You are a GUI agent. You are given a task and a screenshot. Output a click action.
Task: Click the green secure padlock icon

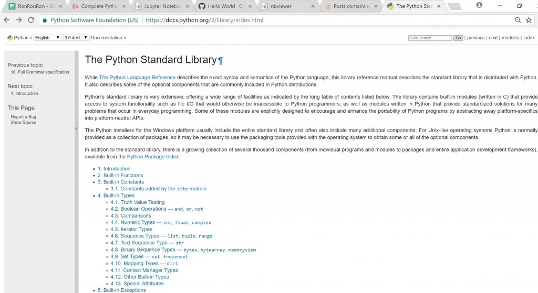coord(45,20)
